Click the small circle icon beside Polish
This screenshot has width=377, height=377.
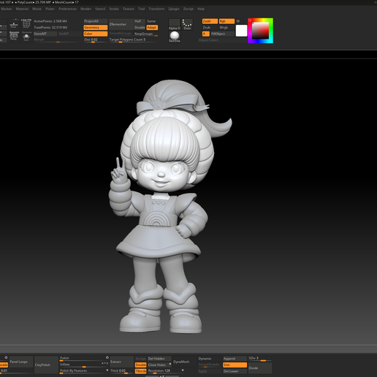(x=107, y=357)
